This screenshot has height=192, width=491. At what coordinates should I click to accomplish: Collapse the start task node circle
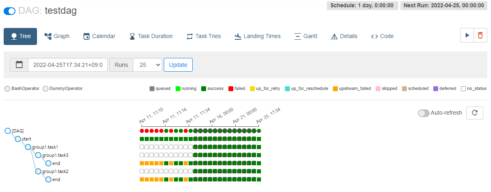click(17, 139)
